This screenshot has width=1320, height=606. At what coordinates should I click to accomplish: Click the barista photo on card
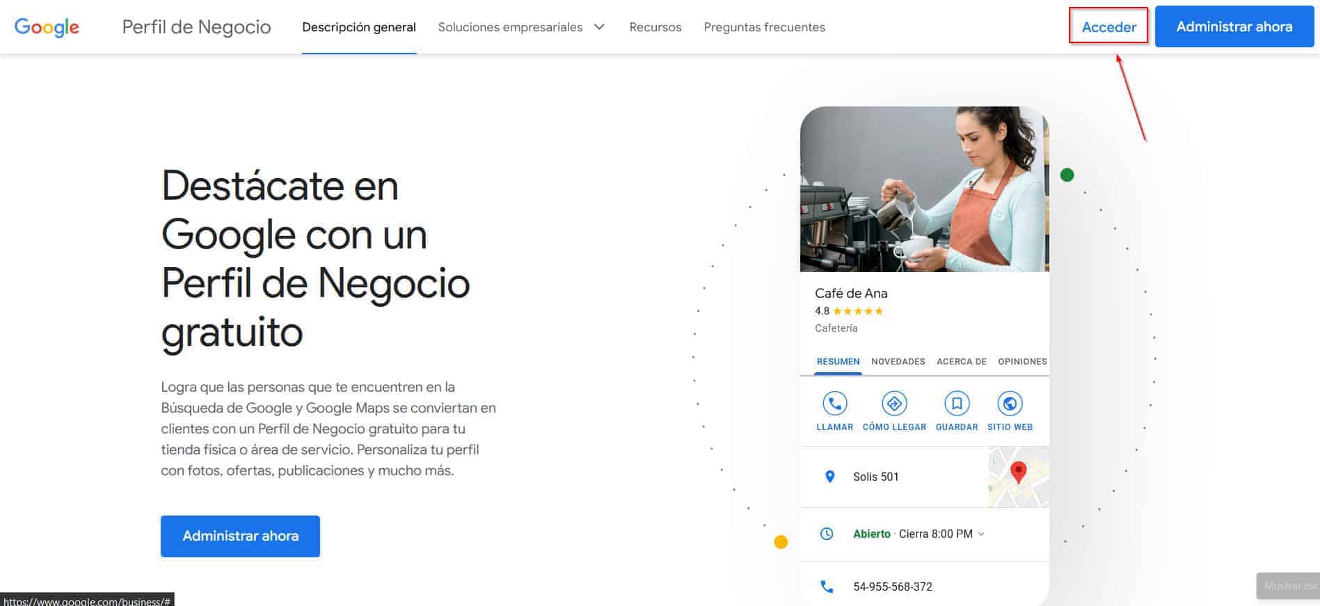pos(924,189)
